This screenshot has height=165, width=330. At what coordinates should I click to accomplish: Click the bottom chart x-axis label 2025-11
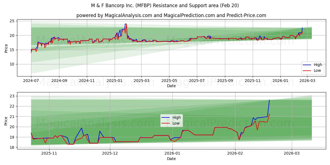(x=49, y=153)
